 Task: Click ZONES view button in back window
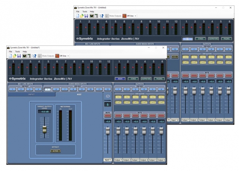[x=200, y=39]
